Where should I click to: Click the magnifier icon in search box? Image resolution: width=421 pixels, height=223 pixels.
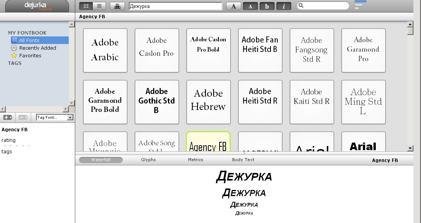pos(301,6)
